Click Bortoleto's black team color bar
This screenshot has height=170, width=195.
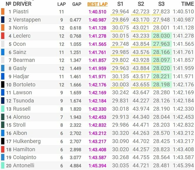click(3, 85)
